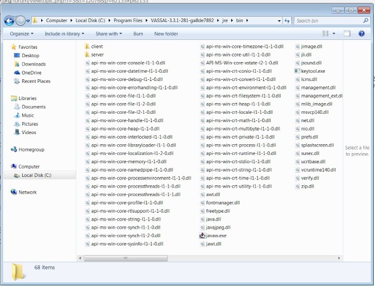The height and width of the screenshot is (286, 375).
Task: Select the jawt.dll file icon
Action: tap(202, 244)
